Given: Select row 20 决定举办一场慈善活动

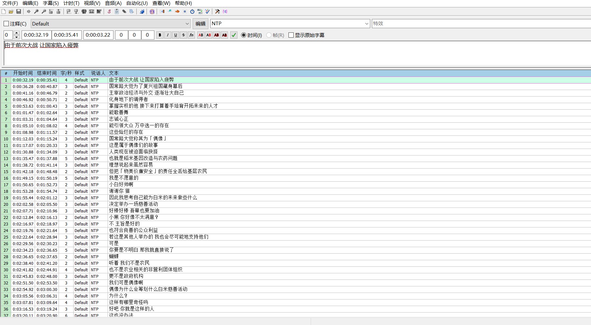Looking at the screenshot, I should [x=296, y=204].
